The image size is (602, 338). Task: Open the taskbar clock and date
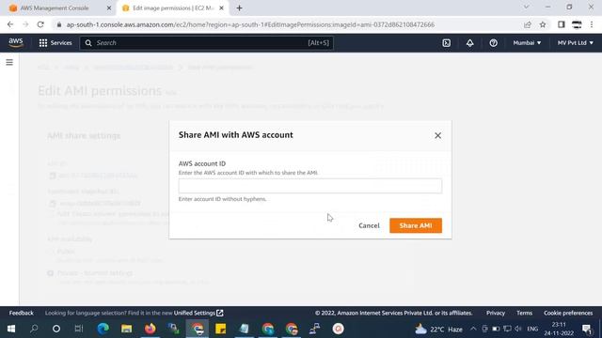pyautogui.click(x=559, y=329)
